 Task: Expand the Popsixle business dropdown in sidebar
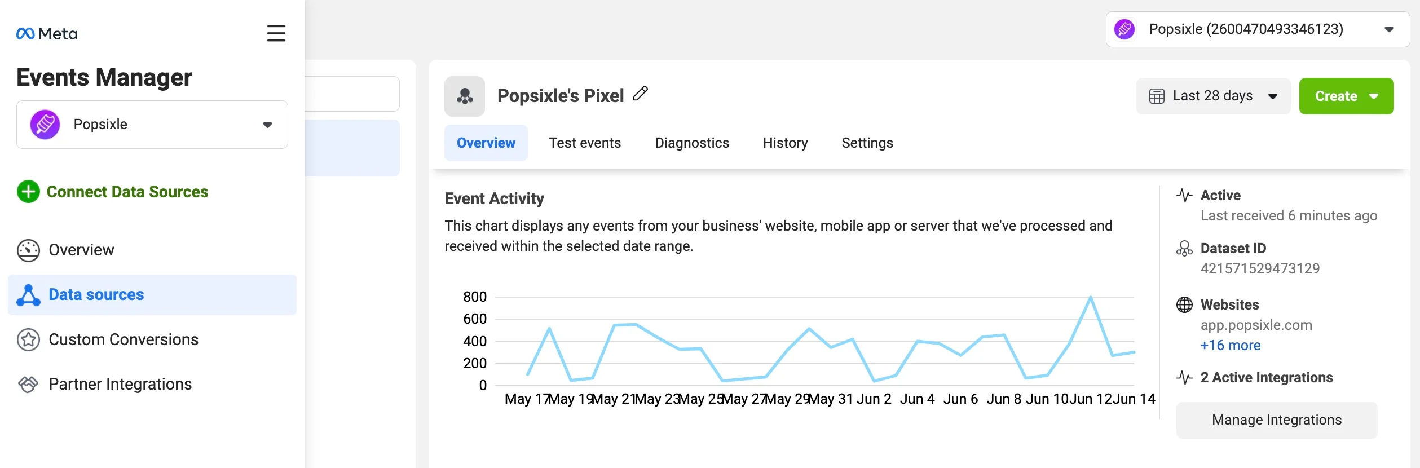coord(152,125)
